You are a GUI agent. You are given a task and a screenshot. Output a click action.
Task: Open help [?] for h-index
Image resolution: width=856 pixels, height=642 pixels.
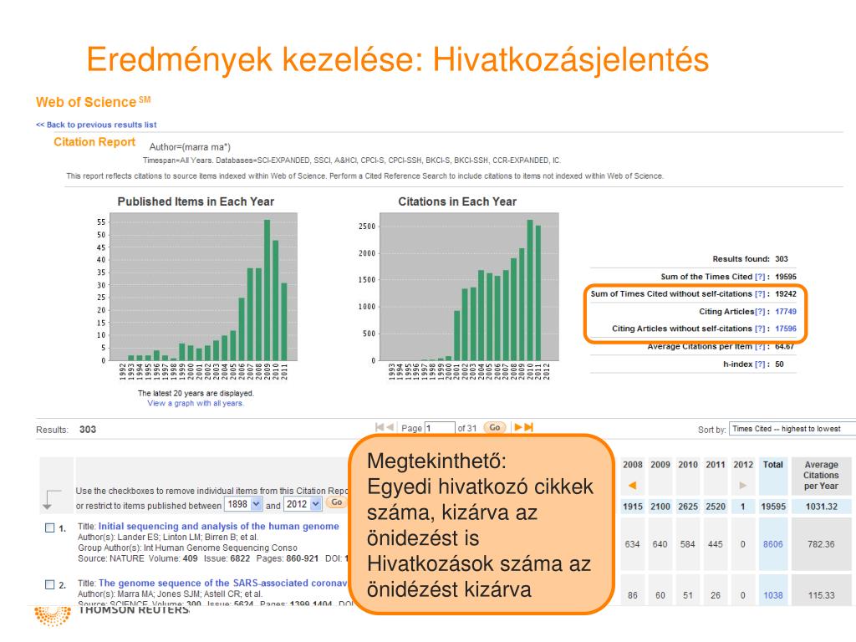coord(760,364)
